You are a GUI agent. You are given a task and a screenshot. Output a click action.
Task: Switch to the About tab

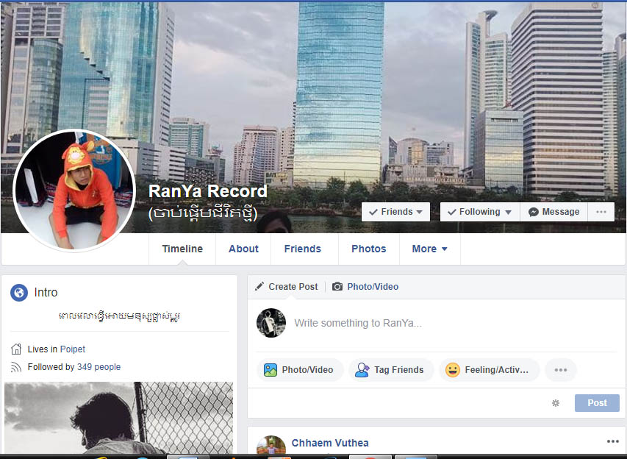[x=243, y=249]
